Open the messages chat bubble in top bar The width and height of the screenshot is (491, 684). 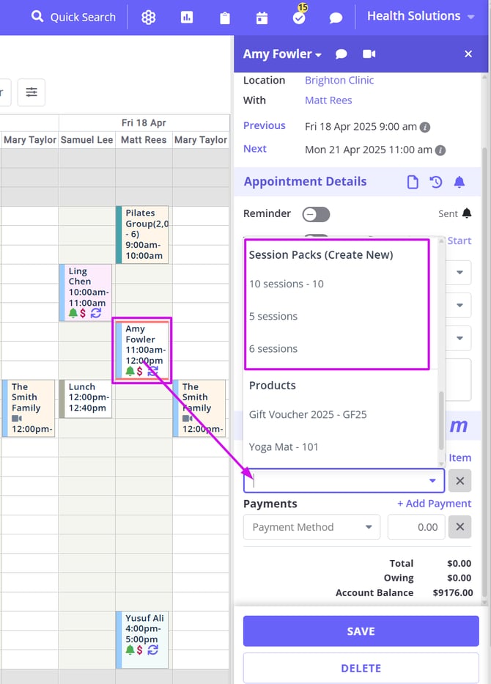pyautogui.click(x=336, y=18)
